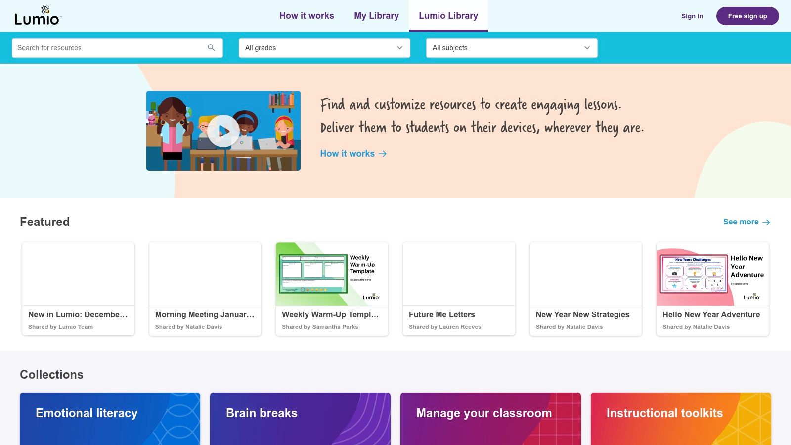The width and height of the screenshot is (791, 445).
Task: Open the My Library tab
Action: [x=376, y=15]
